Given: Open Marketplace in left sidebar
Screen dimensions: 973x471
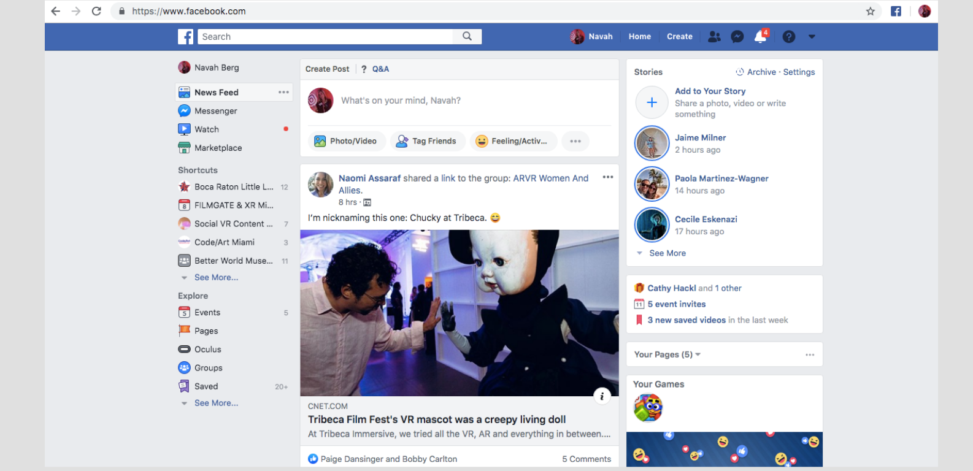Looking at the screenshot, I should point(210,148).
